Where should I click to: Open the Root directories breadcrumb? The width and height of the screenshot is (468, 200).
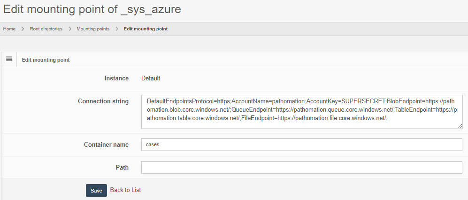tap(46, 29)
